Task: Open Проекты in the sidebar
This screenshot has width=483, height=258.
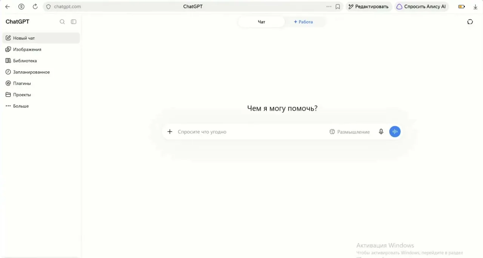Action: pyautogui.click(x=41, y=95)
